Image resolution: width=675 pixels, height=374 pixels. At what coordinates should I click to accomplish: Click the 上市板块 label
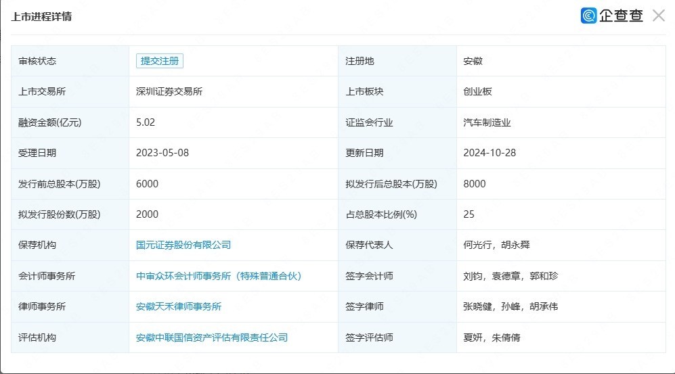364,91
